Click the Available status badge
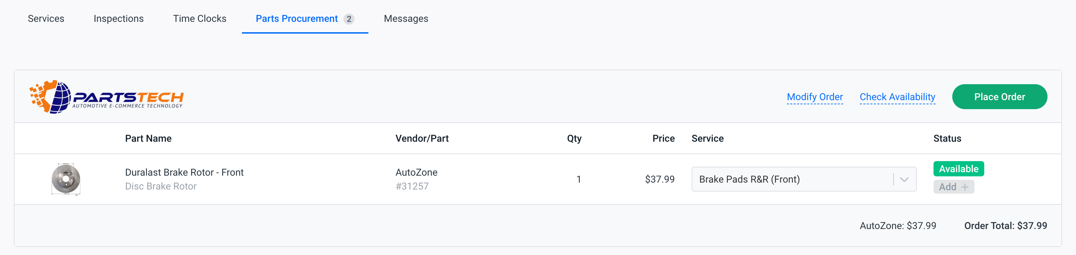The width and height of the screenshot is (1076, 255). coord(958,168)
